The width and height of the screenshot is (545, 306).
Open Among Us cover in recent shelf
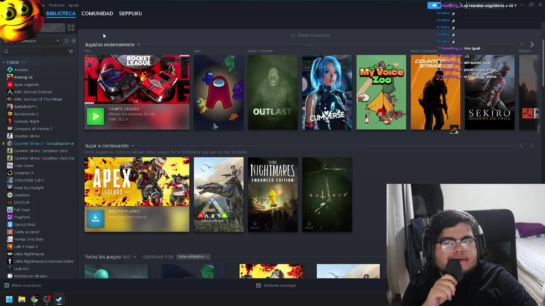[218, 92]
